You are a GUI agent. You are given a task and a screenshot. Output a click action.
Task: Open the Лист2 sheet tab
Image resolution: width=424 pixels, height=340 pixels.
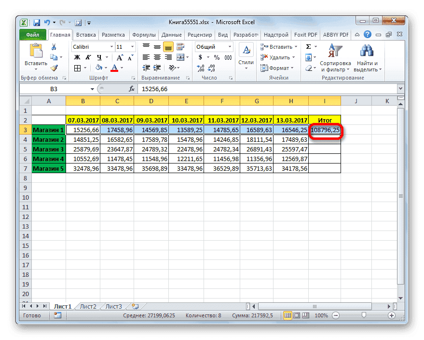pyautogui.click(x=88, y=306)
